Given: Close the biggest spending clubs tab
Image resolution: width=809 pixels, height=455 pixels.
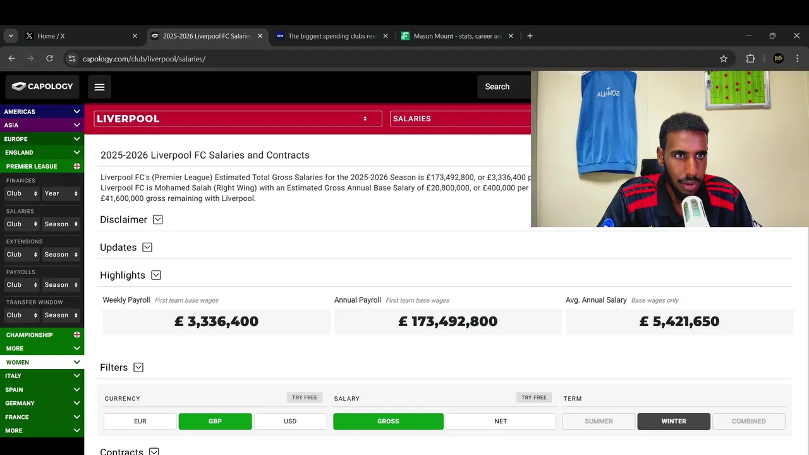Looking at the screenshot, I should tap(386, 36).
